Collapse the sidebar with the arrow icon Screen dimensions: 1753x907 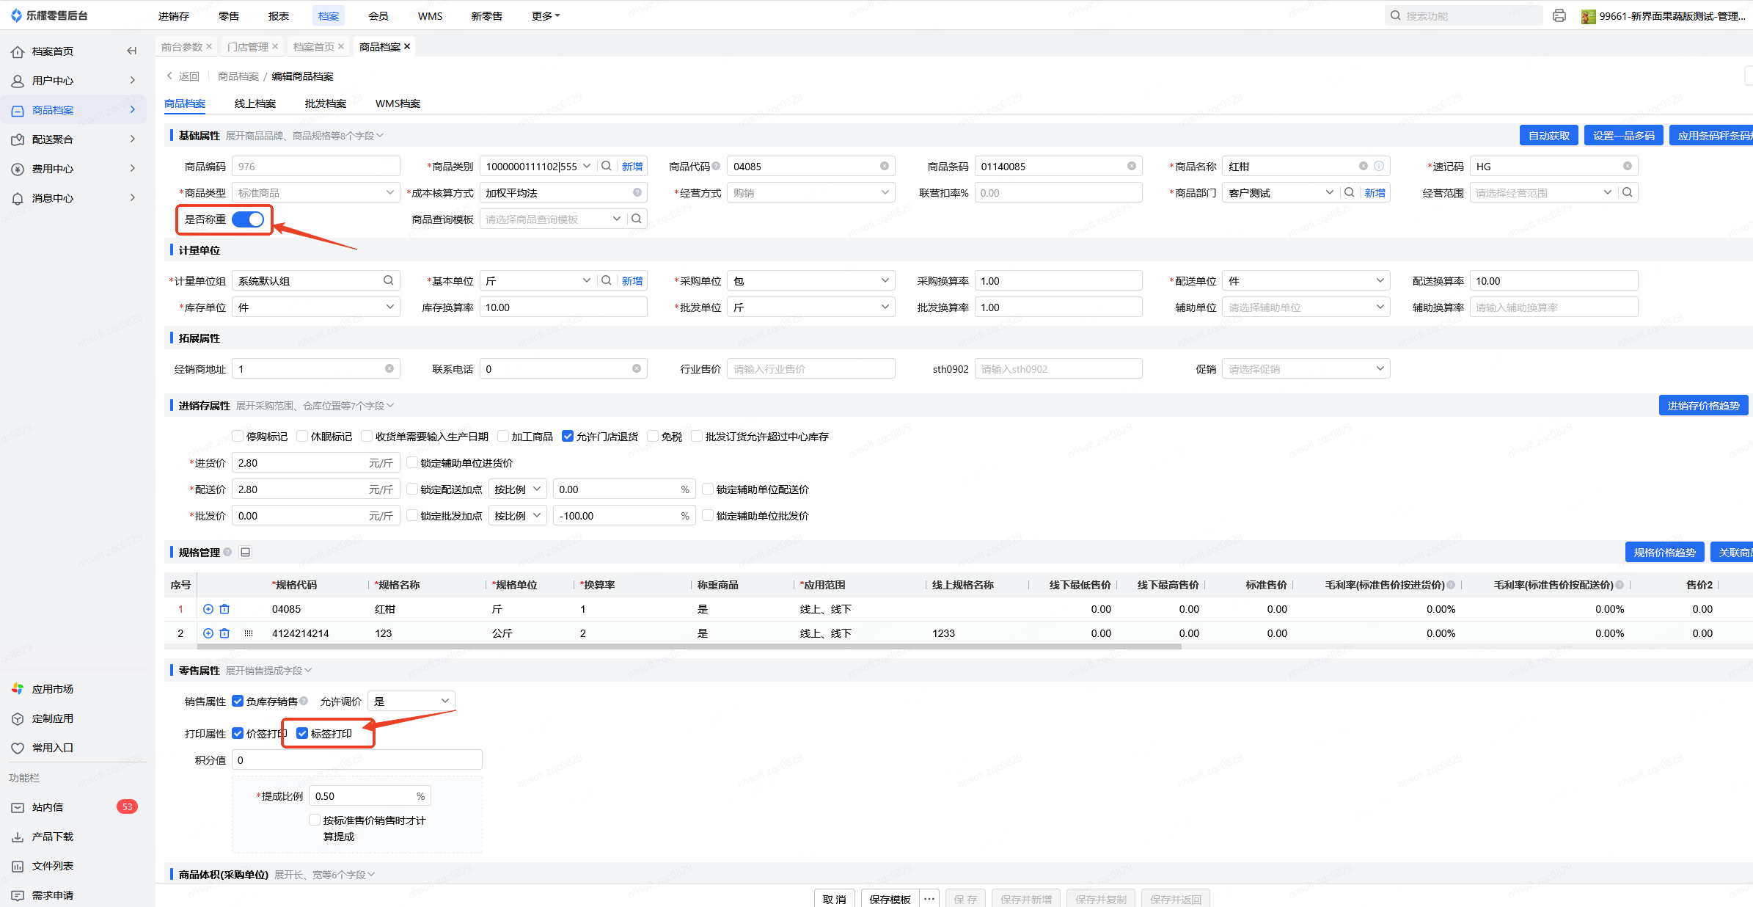pyautogui.click(x=132, y=51)
